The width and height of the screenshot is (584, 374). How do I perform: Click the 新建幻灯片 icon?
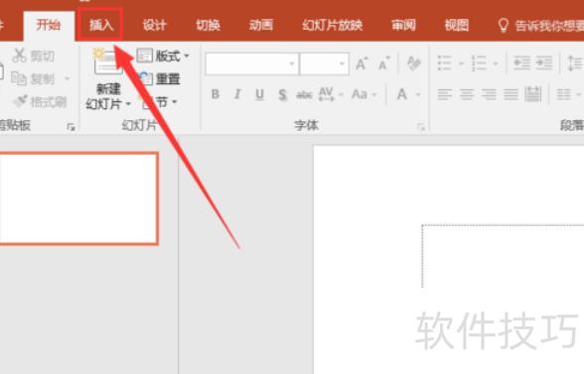coord(107,62)
